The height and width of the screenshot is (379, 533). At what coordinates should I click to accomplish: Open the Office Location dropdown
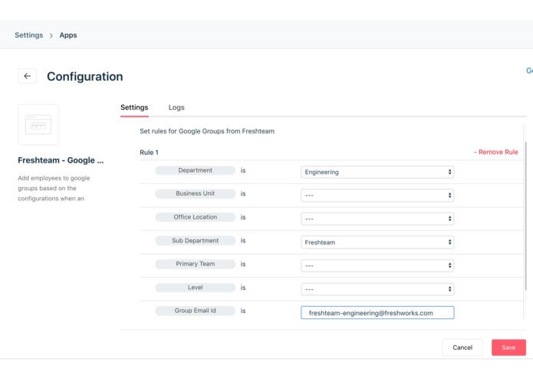tap(377, 219)
